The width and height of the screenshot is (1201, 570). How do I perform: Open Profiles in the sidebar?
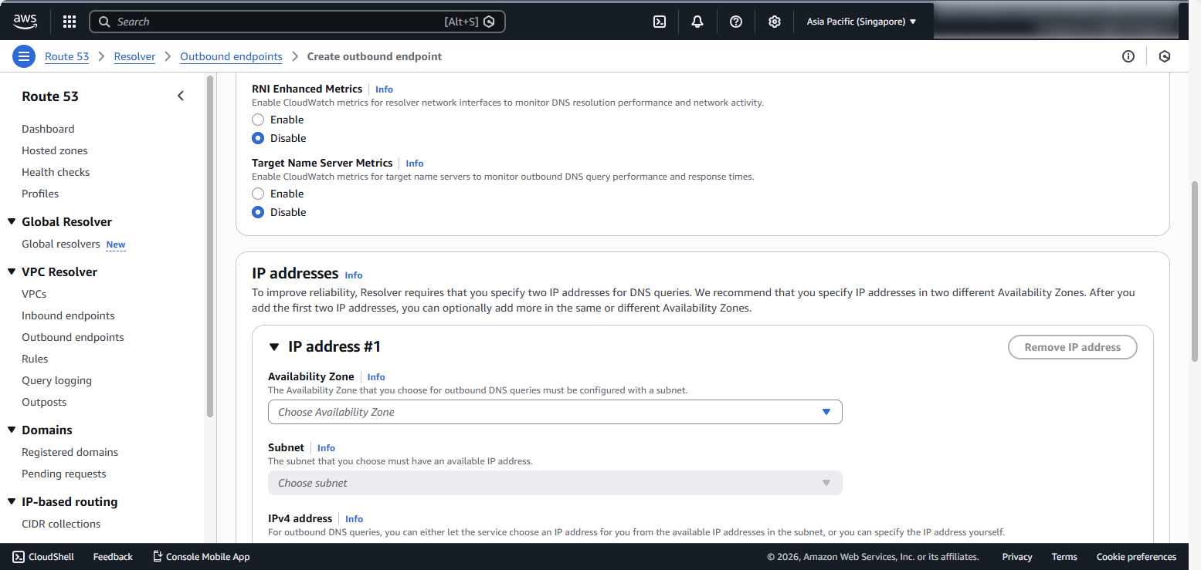[x=40, y=194]
